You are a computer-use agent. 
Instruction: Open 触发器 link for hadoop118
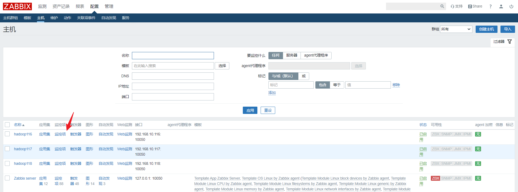76,163
